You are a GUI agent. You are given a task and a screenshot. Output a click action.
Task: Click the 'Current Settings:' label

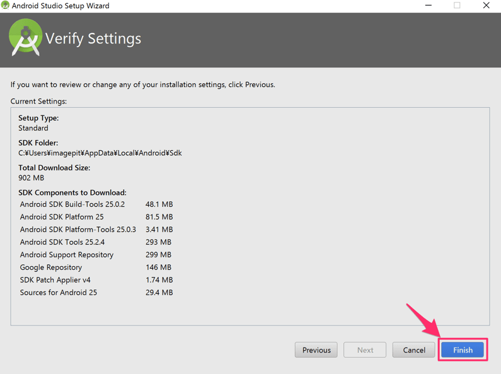38,102
